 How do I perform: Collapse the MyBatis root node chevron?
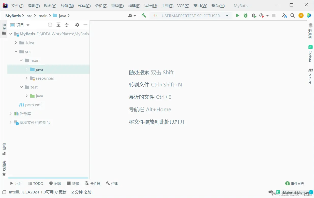coord(10,34)
